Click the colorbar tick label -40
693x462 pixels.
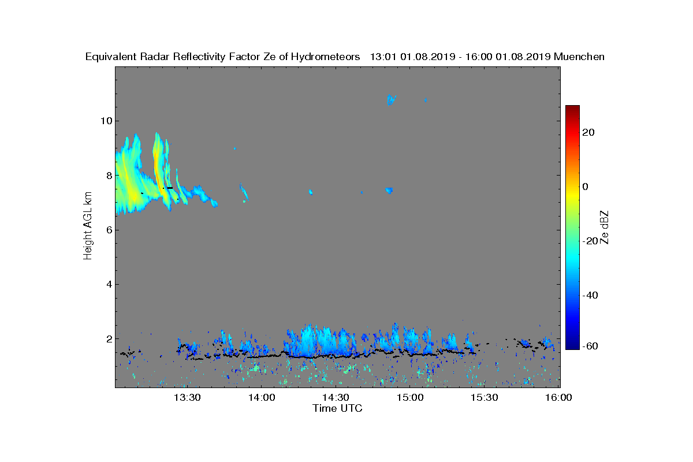coord(591,295)
